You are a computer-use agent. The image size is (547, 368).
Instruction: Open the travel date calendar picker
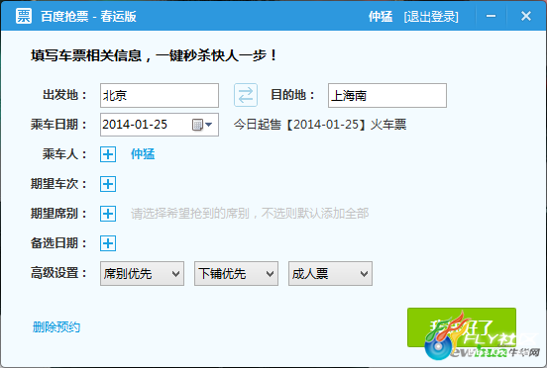(202, 125)
